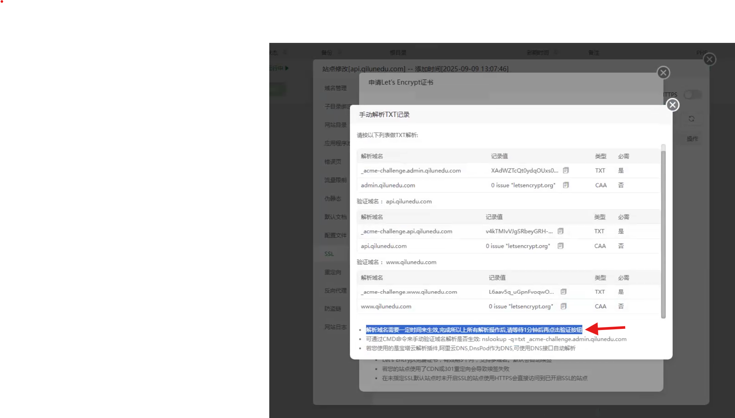Click the nslookup command hint line

(x=496, y=339)
